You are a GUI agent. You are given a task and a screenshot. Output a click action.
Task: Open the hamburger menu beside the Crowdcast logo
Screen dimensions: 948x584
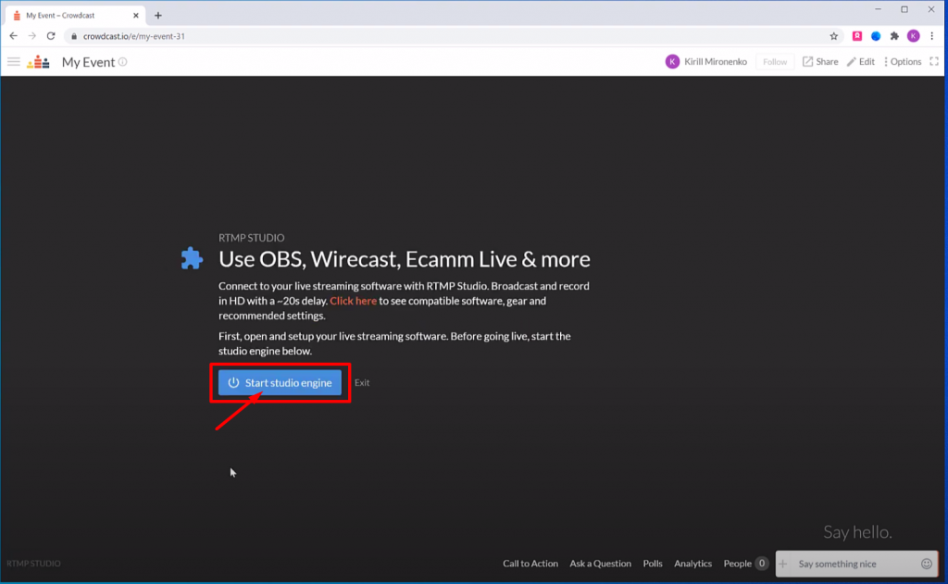13,62
